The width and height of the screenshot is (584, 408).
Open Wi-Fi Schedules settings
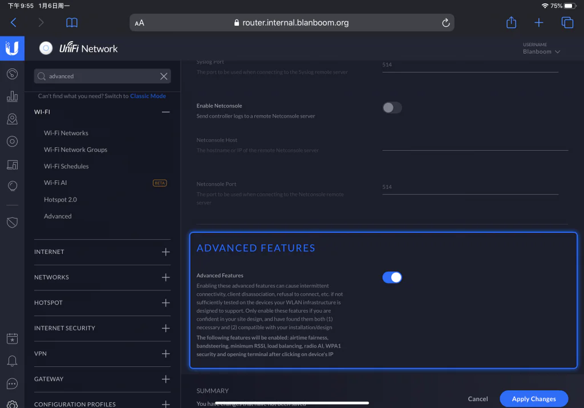66,166
